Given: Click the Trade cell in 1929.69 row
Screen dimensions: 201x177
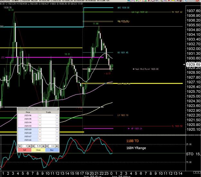Looking at the screenshot, I should click(x=48, y=129).
